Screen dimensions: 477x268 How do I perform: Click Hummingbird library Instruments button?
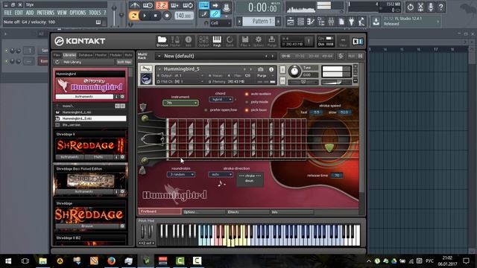[x=84, y=97]
